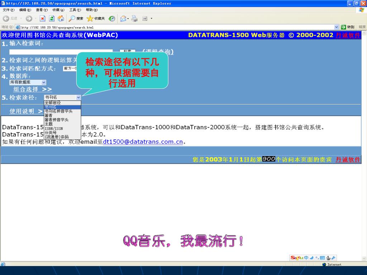This screenshot has height=275, width=367.
Task: Choose [流通册]条码 option in list
Action: click(62, 137)
